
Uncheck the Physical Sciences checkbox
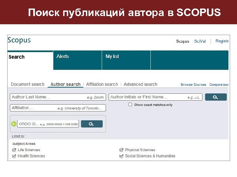(121, 150)
